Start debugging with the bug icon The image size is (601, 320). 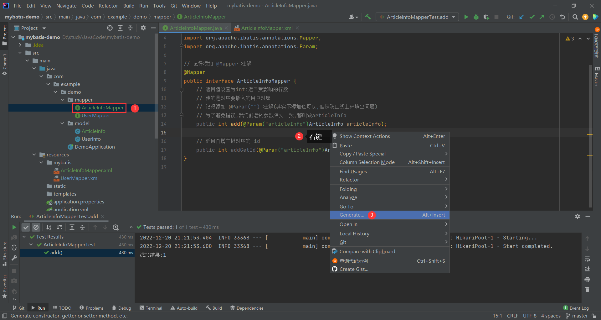[x=476, y=17]
